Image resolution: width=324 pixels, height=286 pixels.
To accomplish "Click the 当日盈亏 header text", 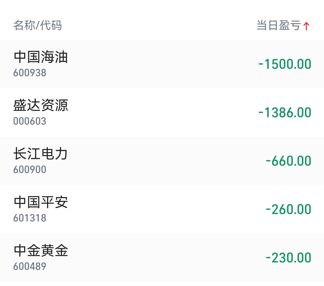I will (x=279, y=26).
